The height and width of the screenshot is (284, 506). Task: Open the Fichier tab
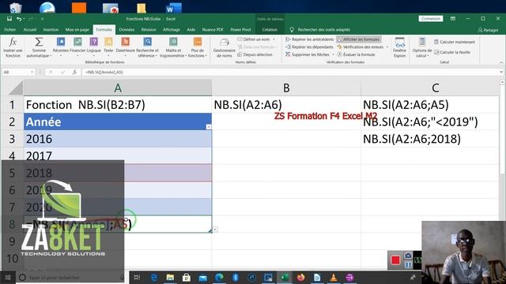pyautogui.click(x=10, y=30)
